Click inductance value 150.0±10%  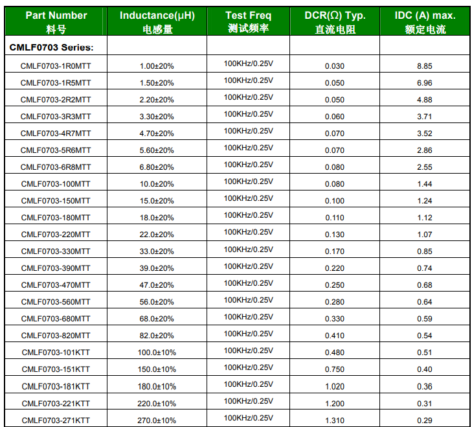click(x=157, y=370)
